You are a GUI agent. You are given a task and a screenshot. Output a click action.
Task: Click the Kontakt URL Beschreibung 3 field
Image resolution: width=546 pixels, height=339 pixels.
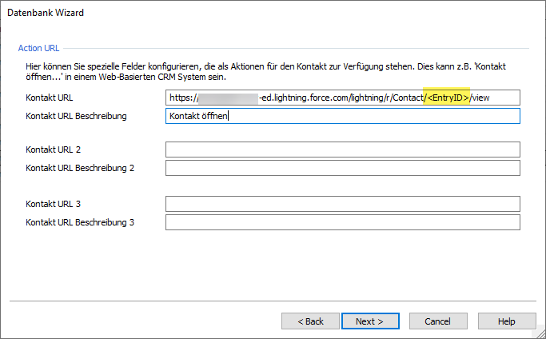point(342,222)
